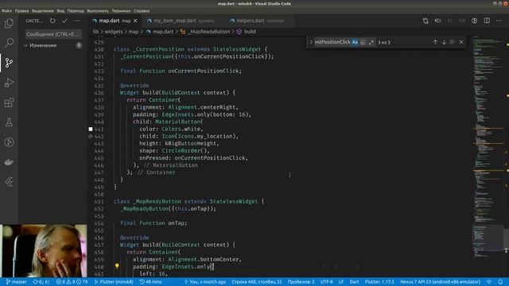This screenshot has height=286, width=509.
Task: Toggle Match Case in find widget
Action: pyautogui.click(x=355, y=42)
